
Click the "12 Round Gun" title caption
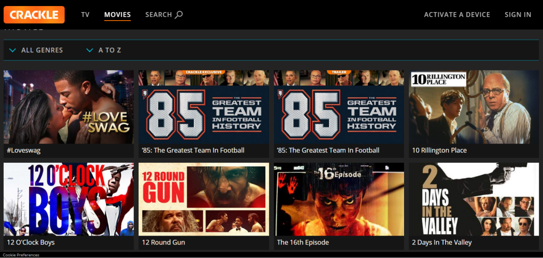coord(163,243)
